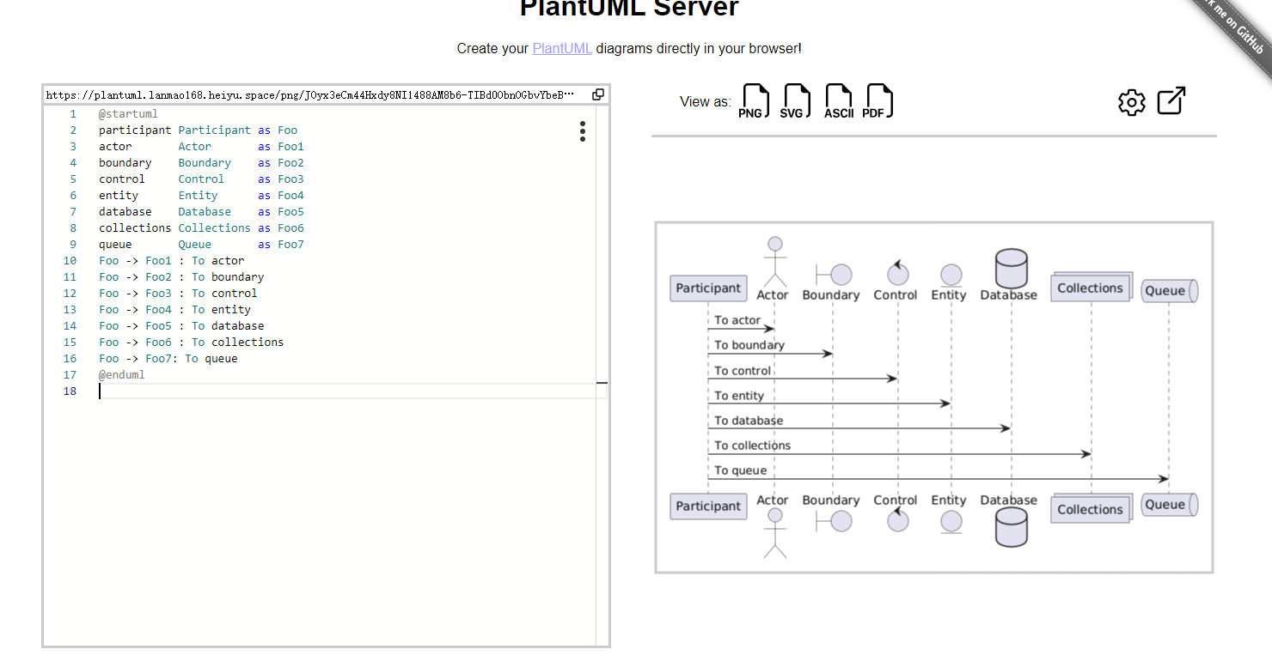Click the Actor stick figure in diagram
Image resolution: width=1272 pixels, height=655 pixels.
click(x=775, y=261)
